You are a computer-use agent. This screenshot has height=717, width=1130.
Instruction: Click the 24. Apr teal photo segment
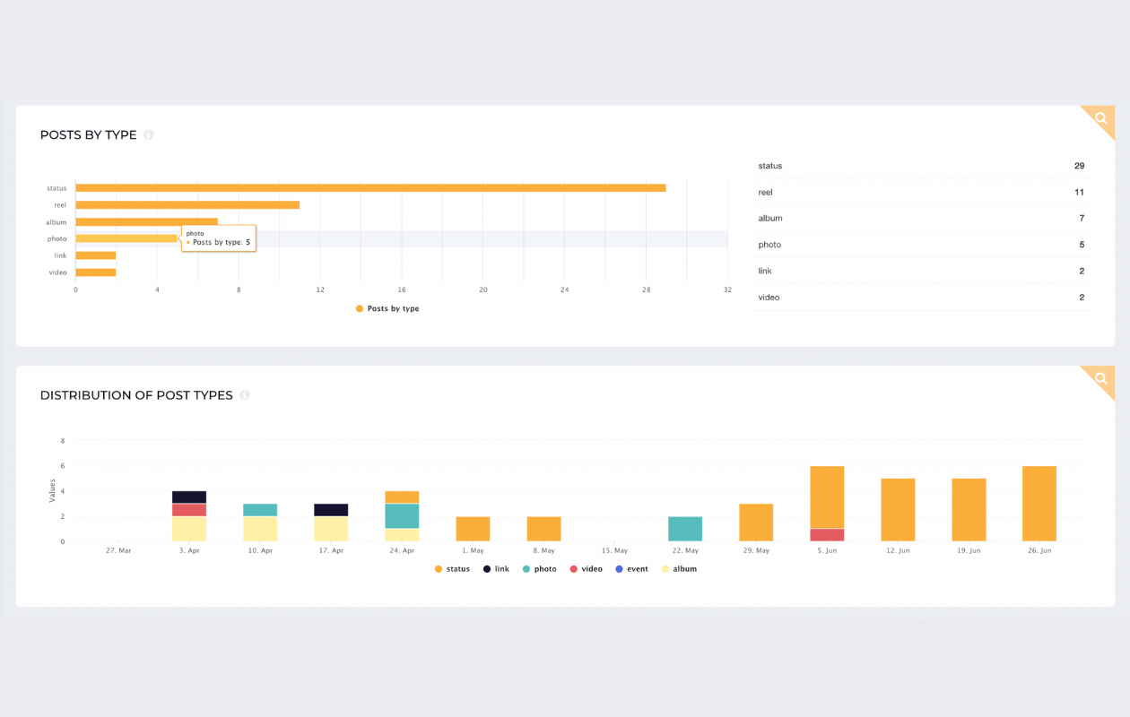[402, 516]
